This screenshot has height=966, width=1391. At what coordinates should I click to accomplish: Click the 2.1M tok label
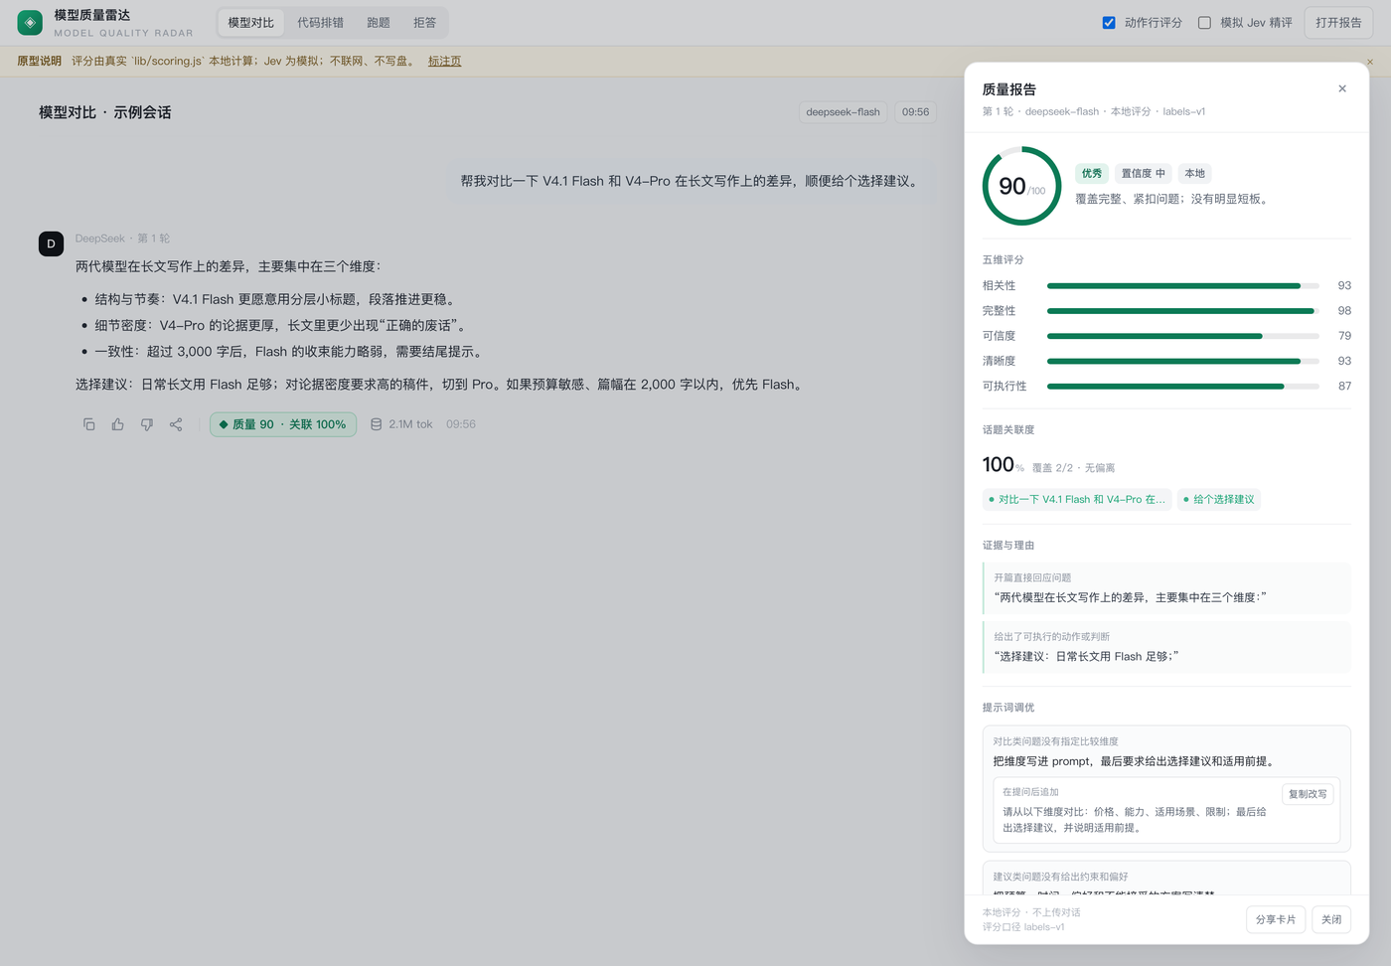click(x=410, y=424)
